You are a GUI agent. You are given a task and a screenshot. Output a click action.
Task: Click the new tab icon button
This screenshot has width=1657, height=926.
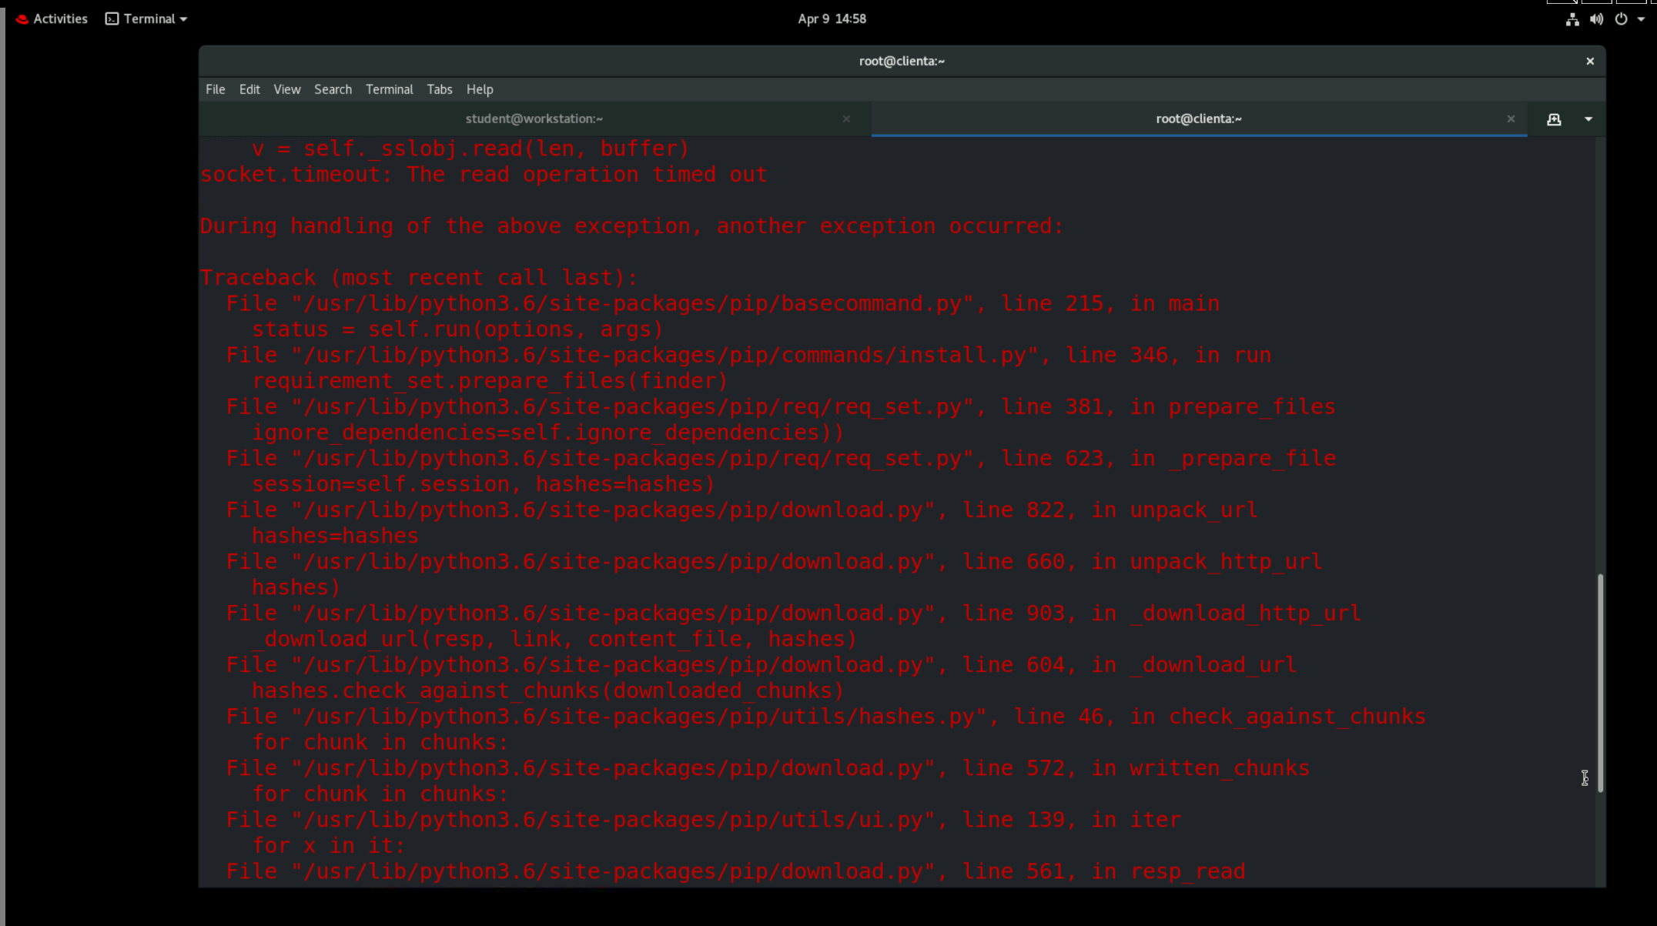tap(1554, 119)
